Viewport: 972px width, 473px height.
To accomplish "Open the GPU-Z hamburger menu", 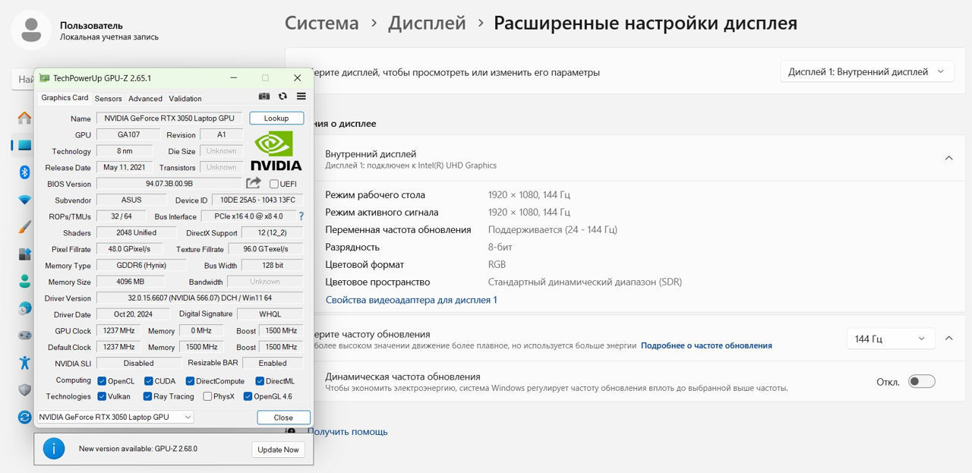I will (x=301, y=97).
